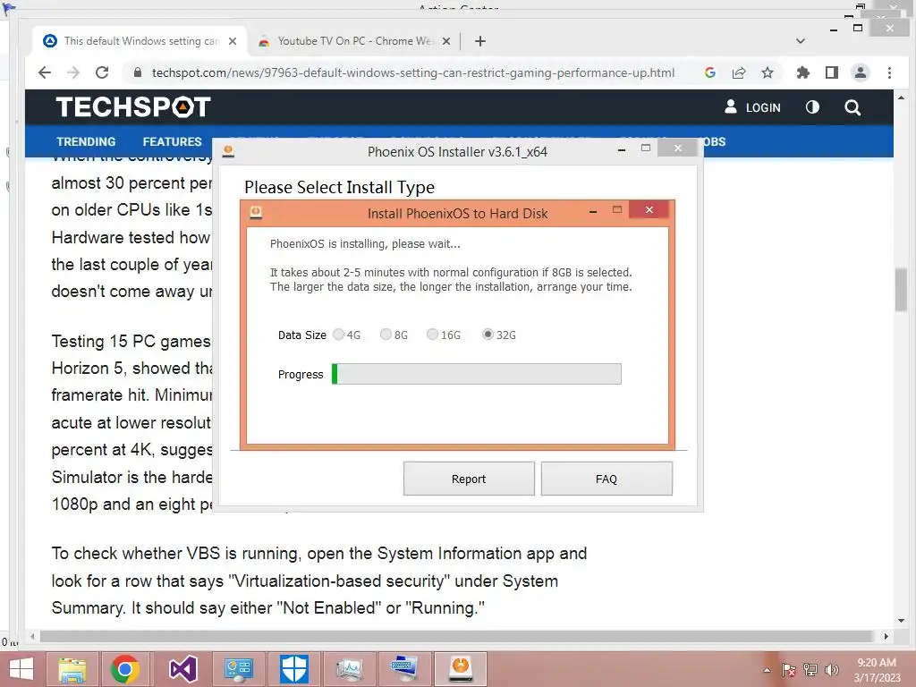Click the Report button

(x=469, y=479)
